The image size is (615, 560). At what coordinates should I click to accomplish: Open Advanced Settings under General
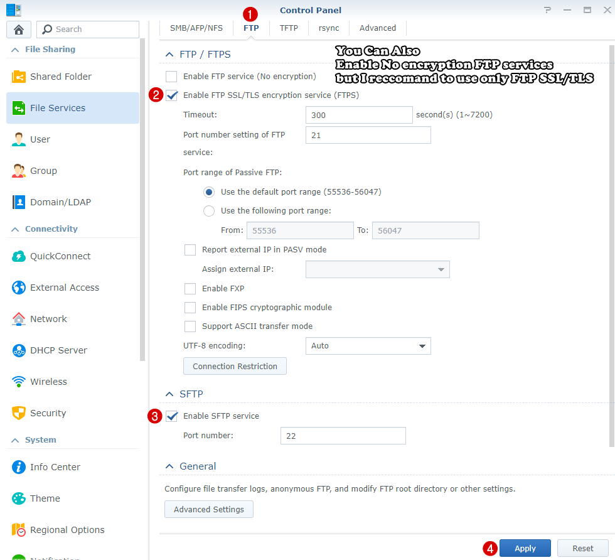[208, 509]
